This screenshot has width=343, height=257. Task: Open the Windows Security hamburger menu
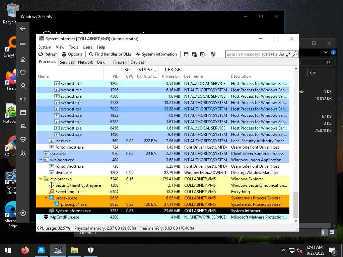point(23,43)
